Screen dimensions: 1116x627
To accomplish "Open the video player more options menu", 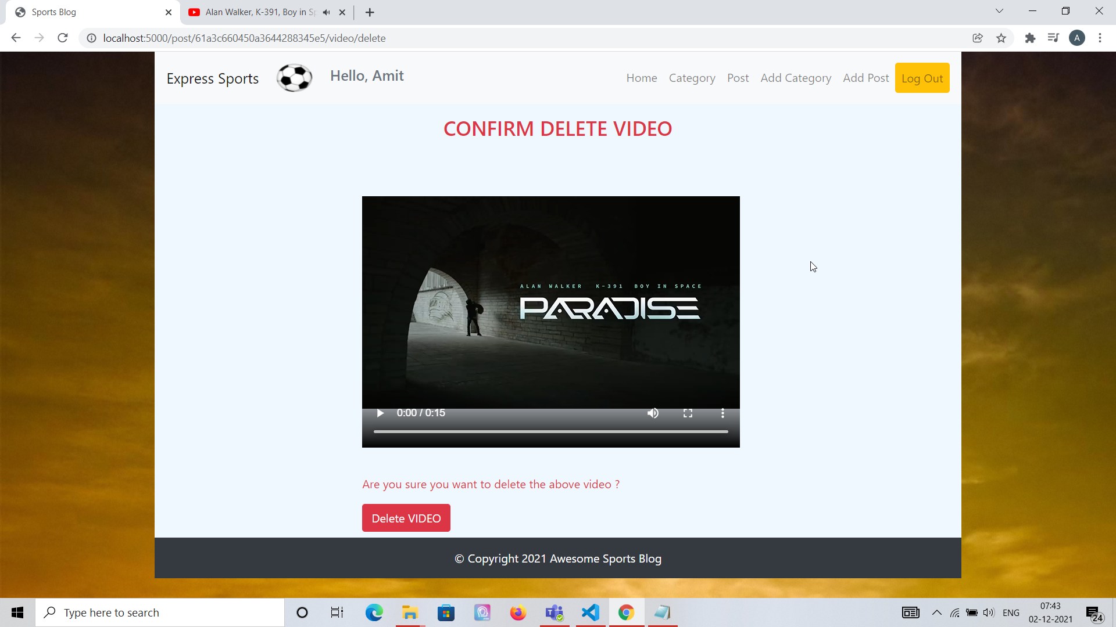I will pyautogui.click(x=722, y=413).
